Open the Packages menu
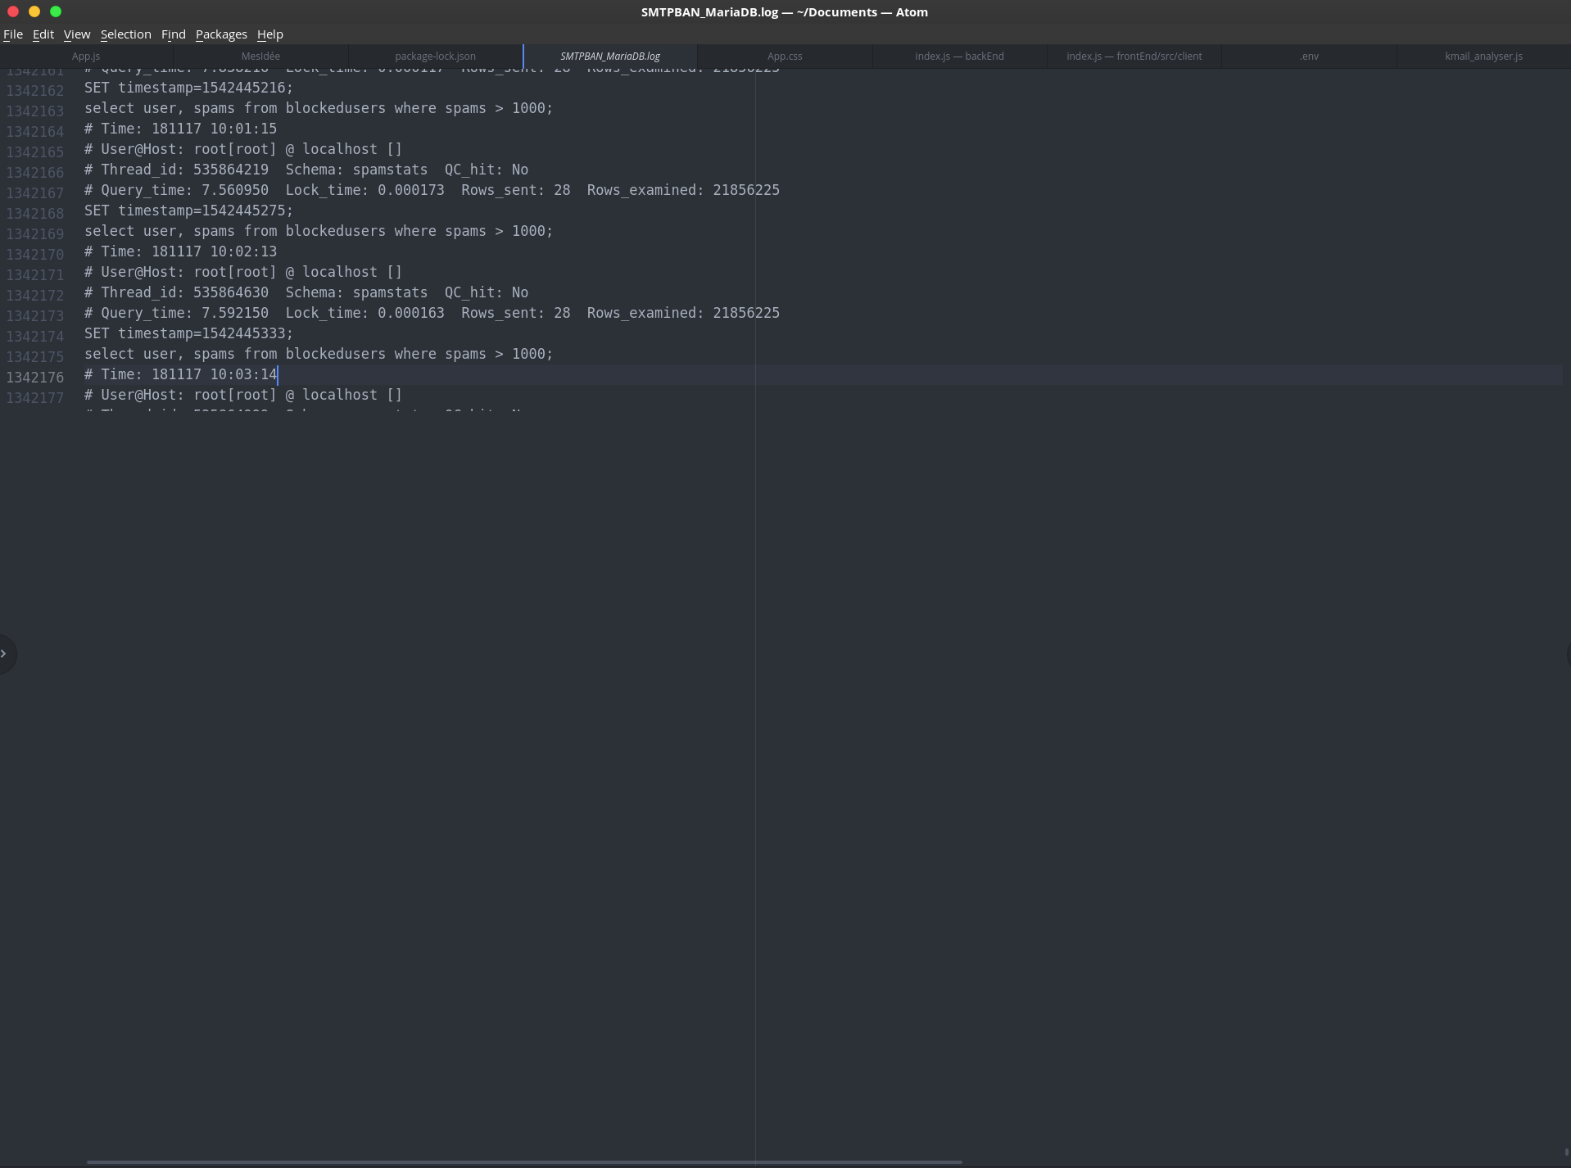This screenshot has height=1168, width=1571. click(221, 34)
